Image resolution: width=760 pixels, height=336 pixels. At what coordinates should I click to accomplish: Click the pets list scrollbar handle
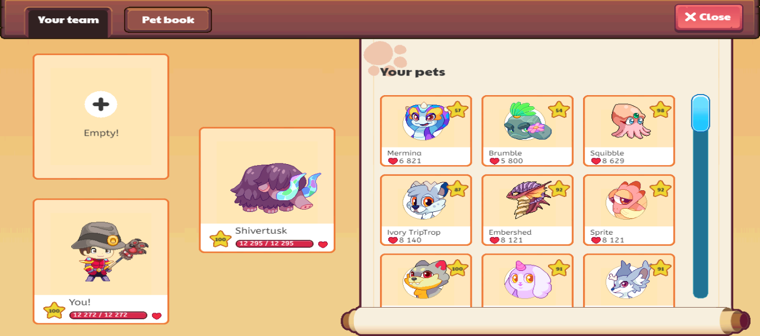(700, 113)
